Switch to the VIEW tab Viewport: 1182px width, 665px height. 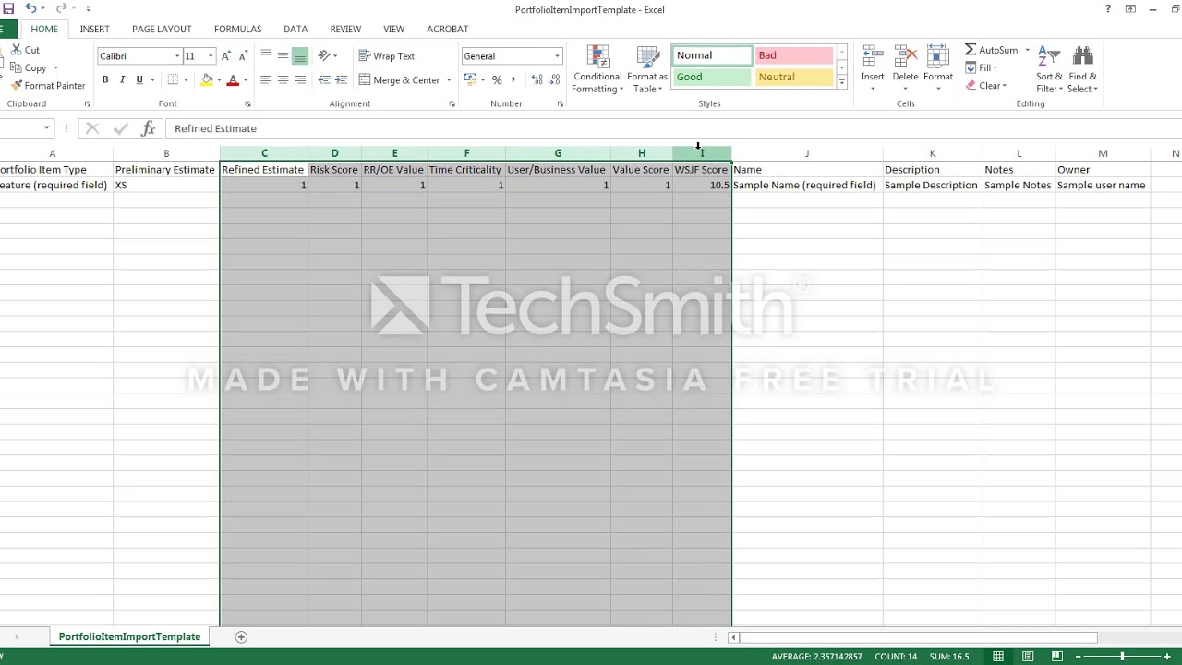[393, 30]
